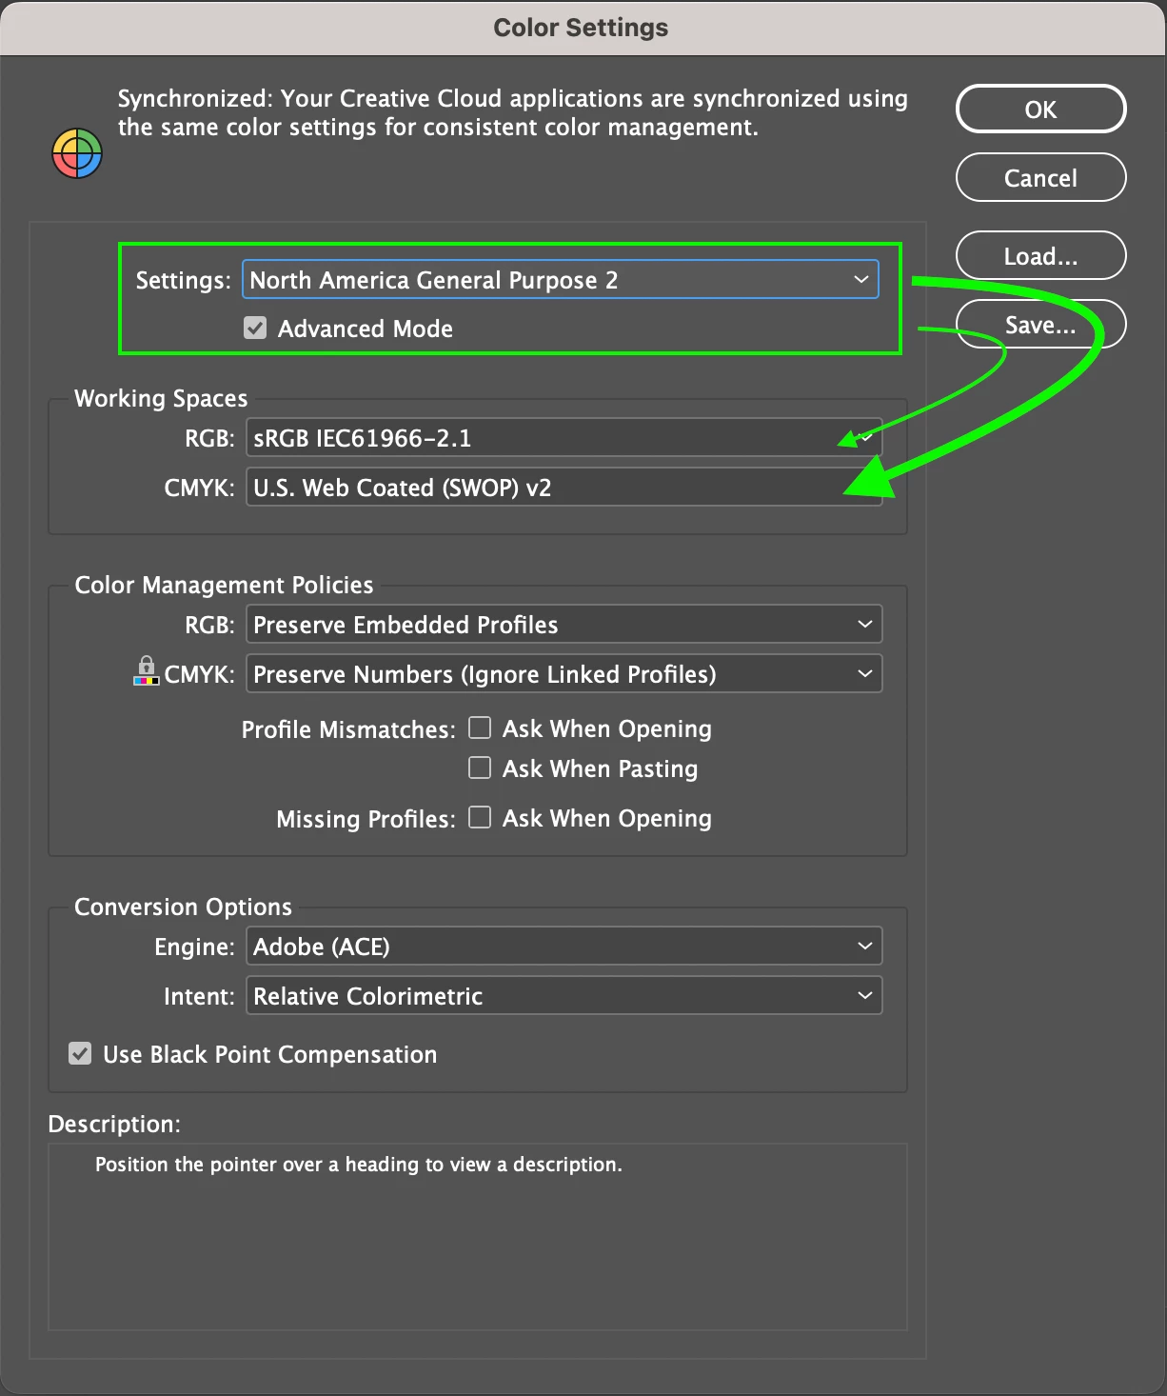Enable Ask When Pasting checkbox
This screenshot has width=1167, height=1396.
[x=480, y=768]
